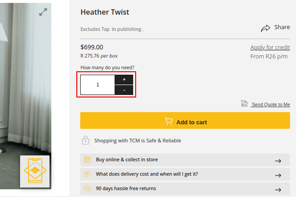Click the Send Quote to Me link

click(x=271, y=104)
